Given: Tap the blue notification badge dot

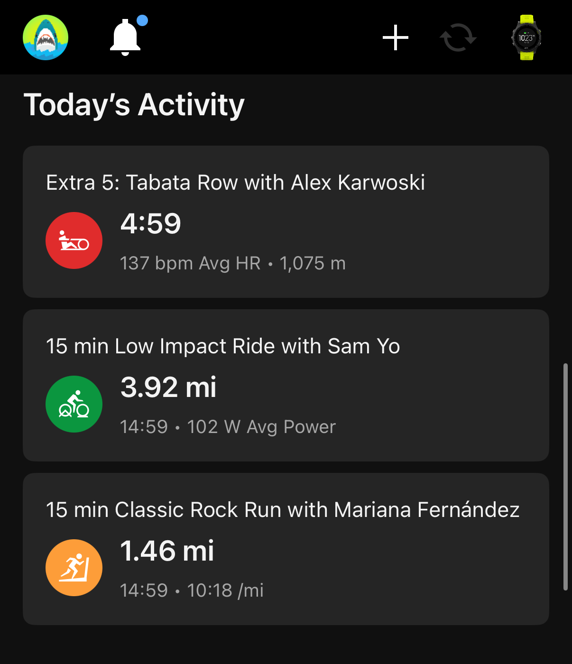Looking at the screenshot, I should coord(142,20).
